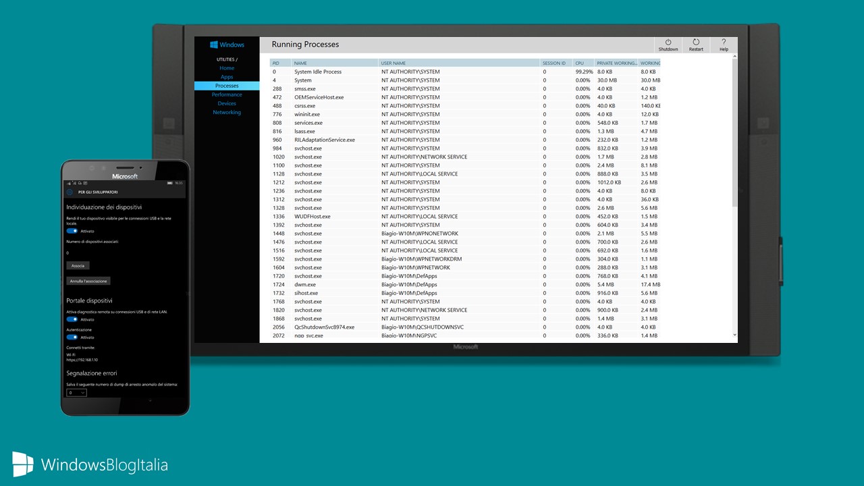Image resolution: width=864 pixels, height=486 pixels.
Task: Toggle device visibility switch under Individuazione dei dispositivi
Action: tap(72, 231)
